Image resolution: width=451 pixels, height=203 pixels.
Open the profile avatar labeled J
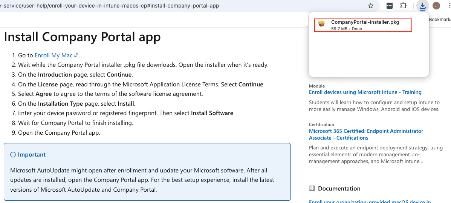(x=436, y=6)
